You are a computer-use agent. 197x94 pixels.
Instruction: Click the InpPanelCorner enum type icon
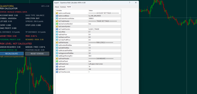click(57, 64)
